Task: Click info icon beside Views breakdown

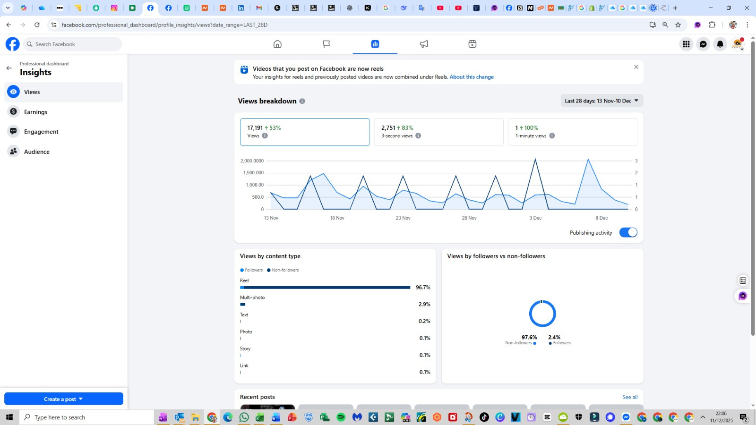Action: [x=302, y=101]
